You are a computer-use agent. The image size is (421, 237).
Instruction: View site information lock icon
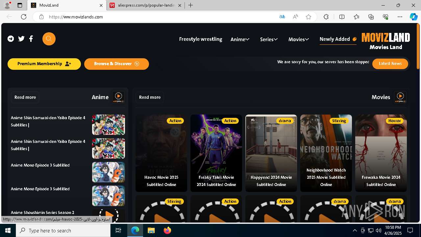coord(41,17)
